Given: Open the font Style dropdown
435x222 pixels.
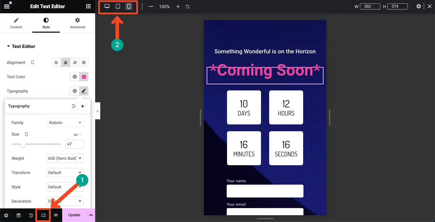Looking at the screenshot, I should click(x=65, y=187).
